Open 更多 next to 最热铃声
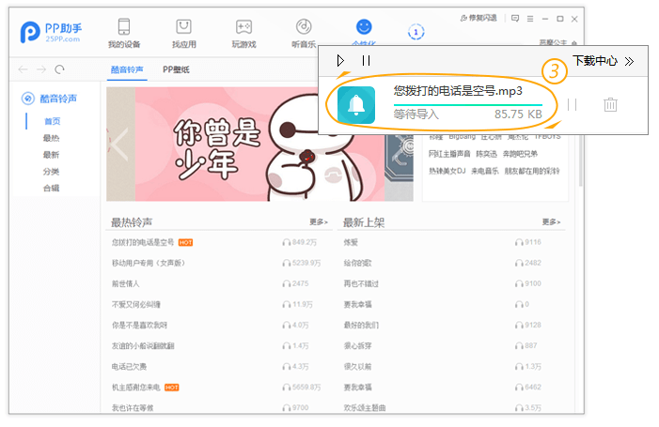The image size is (659, 427). (319, 221)
